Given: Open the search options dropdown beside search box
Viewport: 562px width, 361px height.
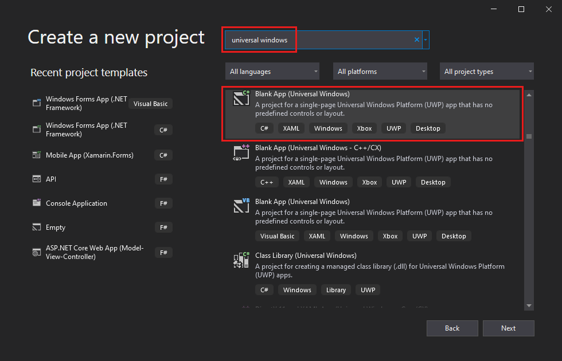Looking at the screenshot, I should coord(426,40).
